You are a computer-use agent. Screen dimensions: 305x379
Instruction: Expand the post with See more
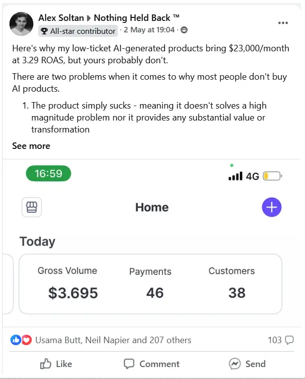tap(31, 146)
